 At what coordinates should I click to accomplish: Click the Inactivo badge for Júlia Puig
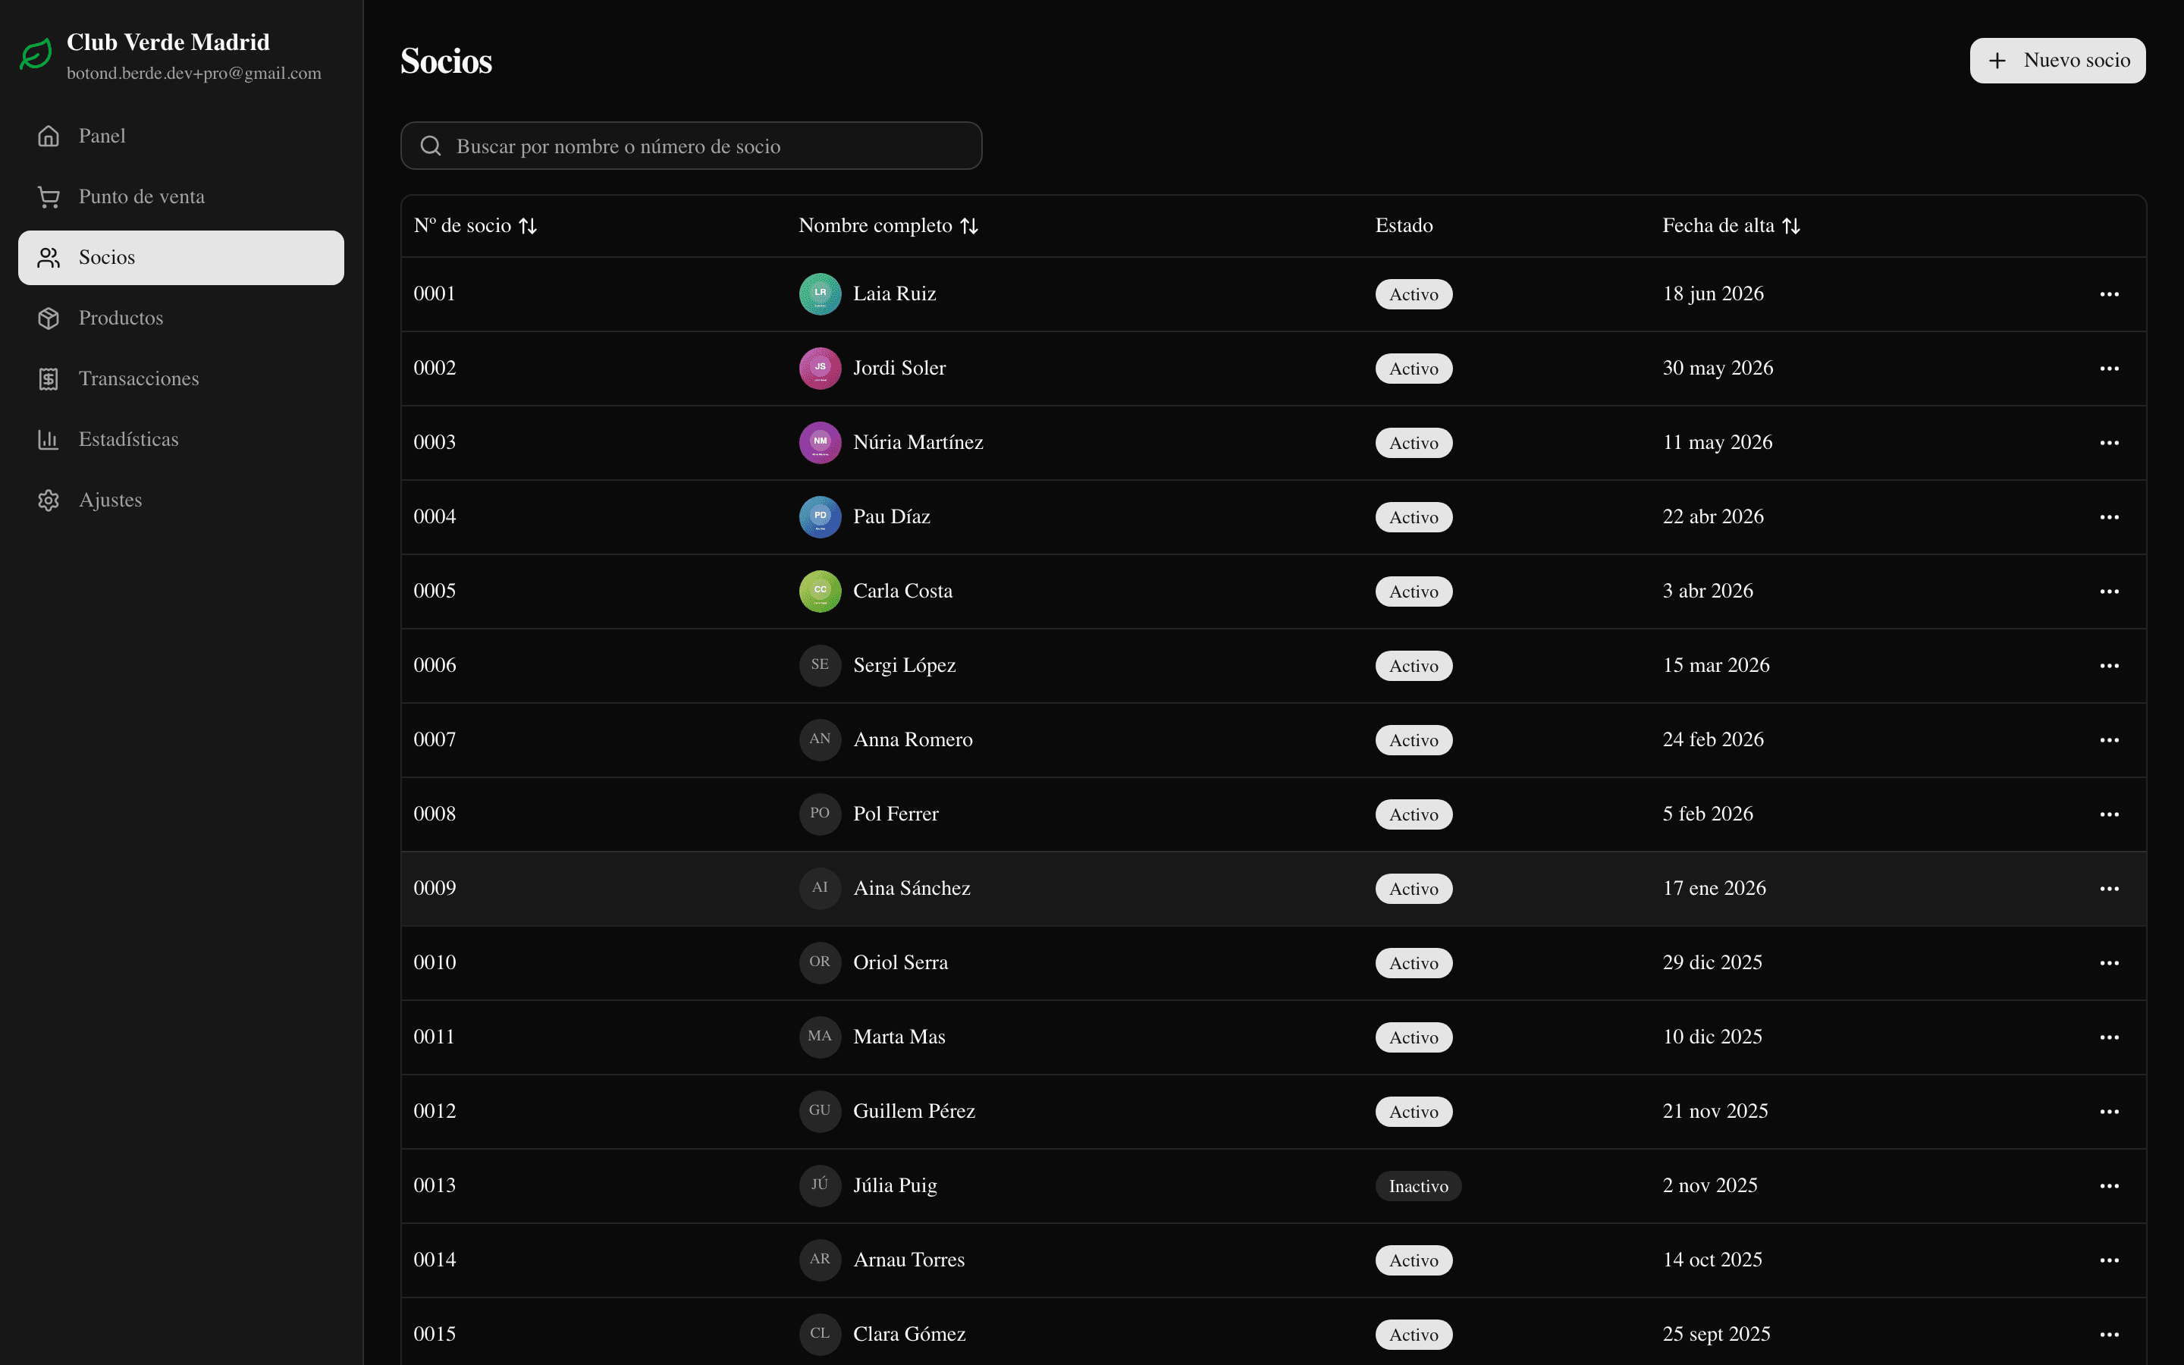tap(1418, 1186)
